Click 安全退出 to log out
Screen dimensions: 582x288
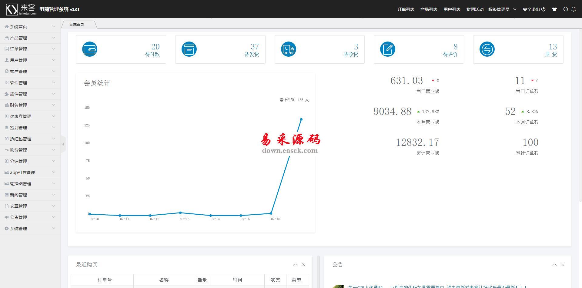534,9
